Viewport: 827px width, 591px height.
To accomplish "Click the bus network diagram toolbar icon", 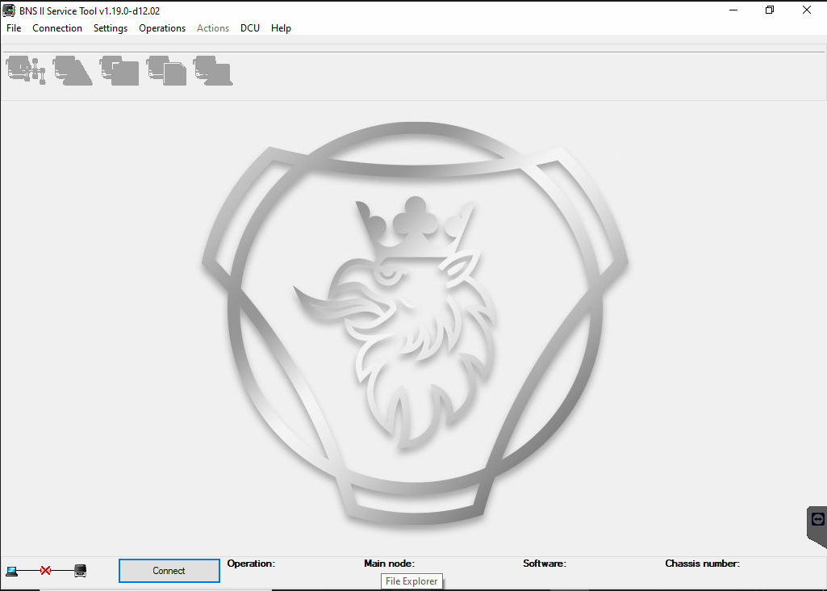I will pyautogui.click(x=26, y=70).
